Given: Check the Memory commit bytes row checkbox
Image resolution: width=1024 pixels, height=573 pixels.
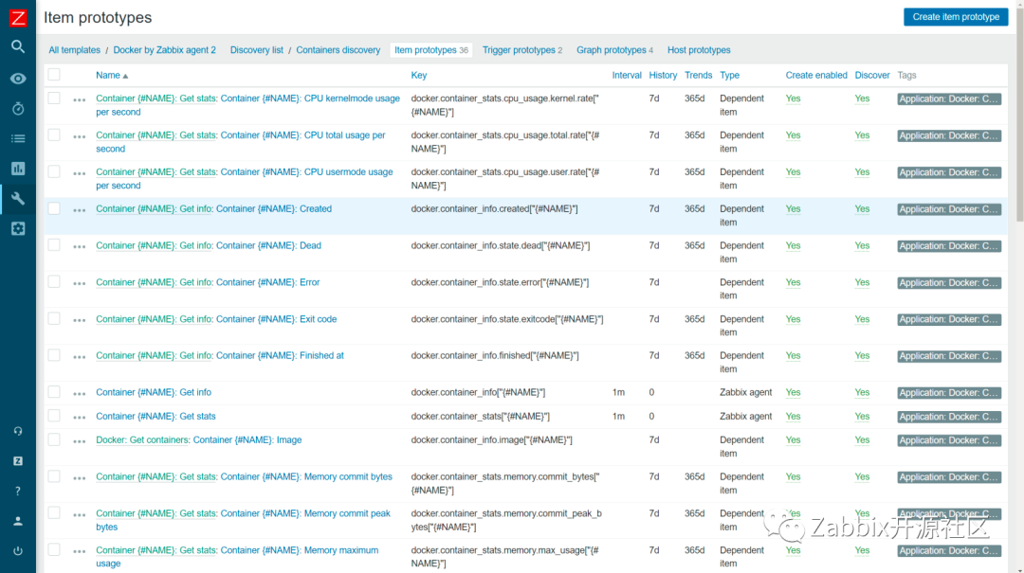Looking at the screenshot, I should (54, 475).
